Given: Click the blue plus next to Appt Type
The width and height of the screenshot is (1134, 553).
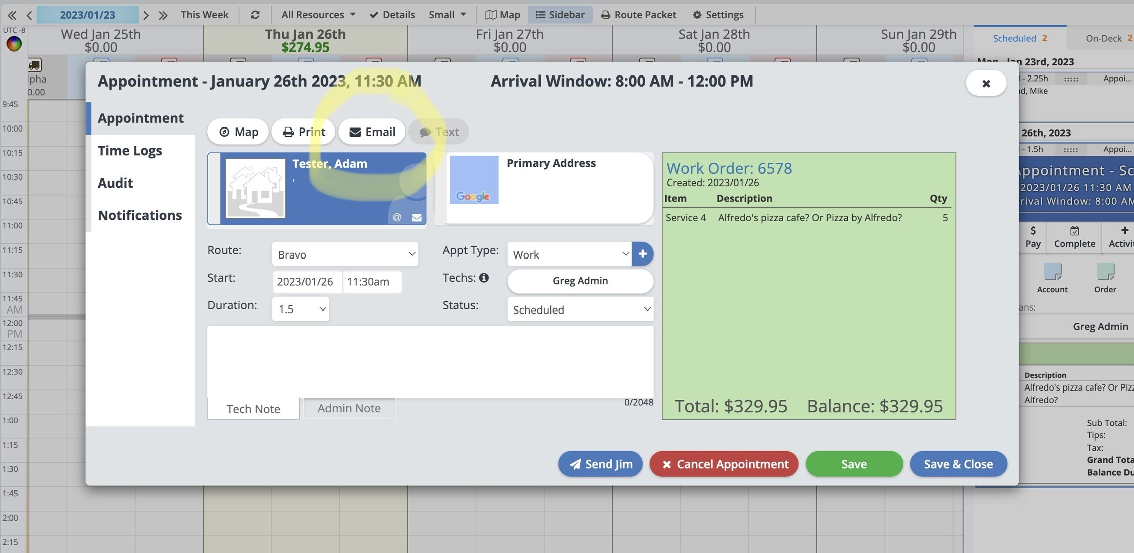Looking at the screenshot, I should (642, 254).
